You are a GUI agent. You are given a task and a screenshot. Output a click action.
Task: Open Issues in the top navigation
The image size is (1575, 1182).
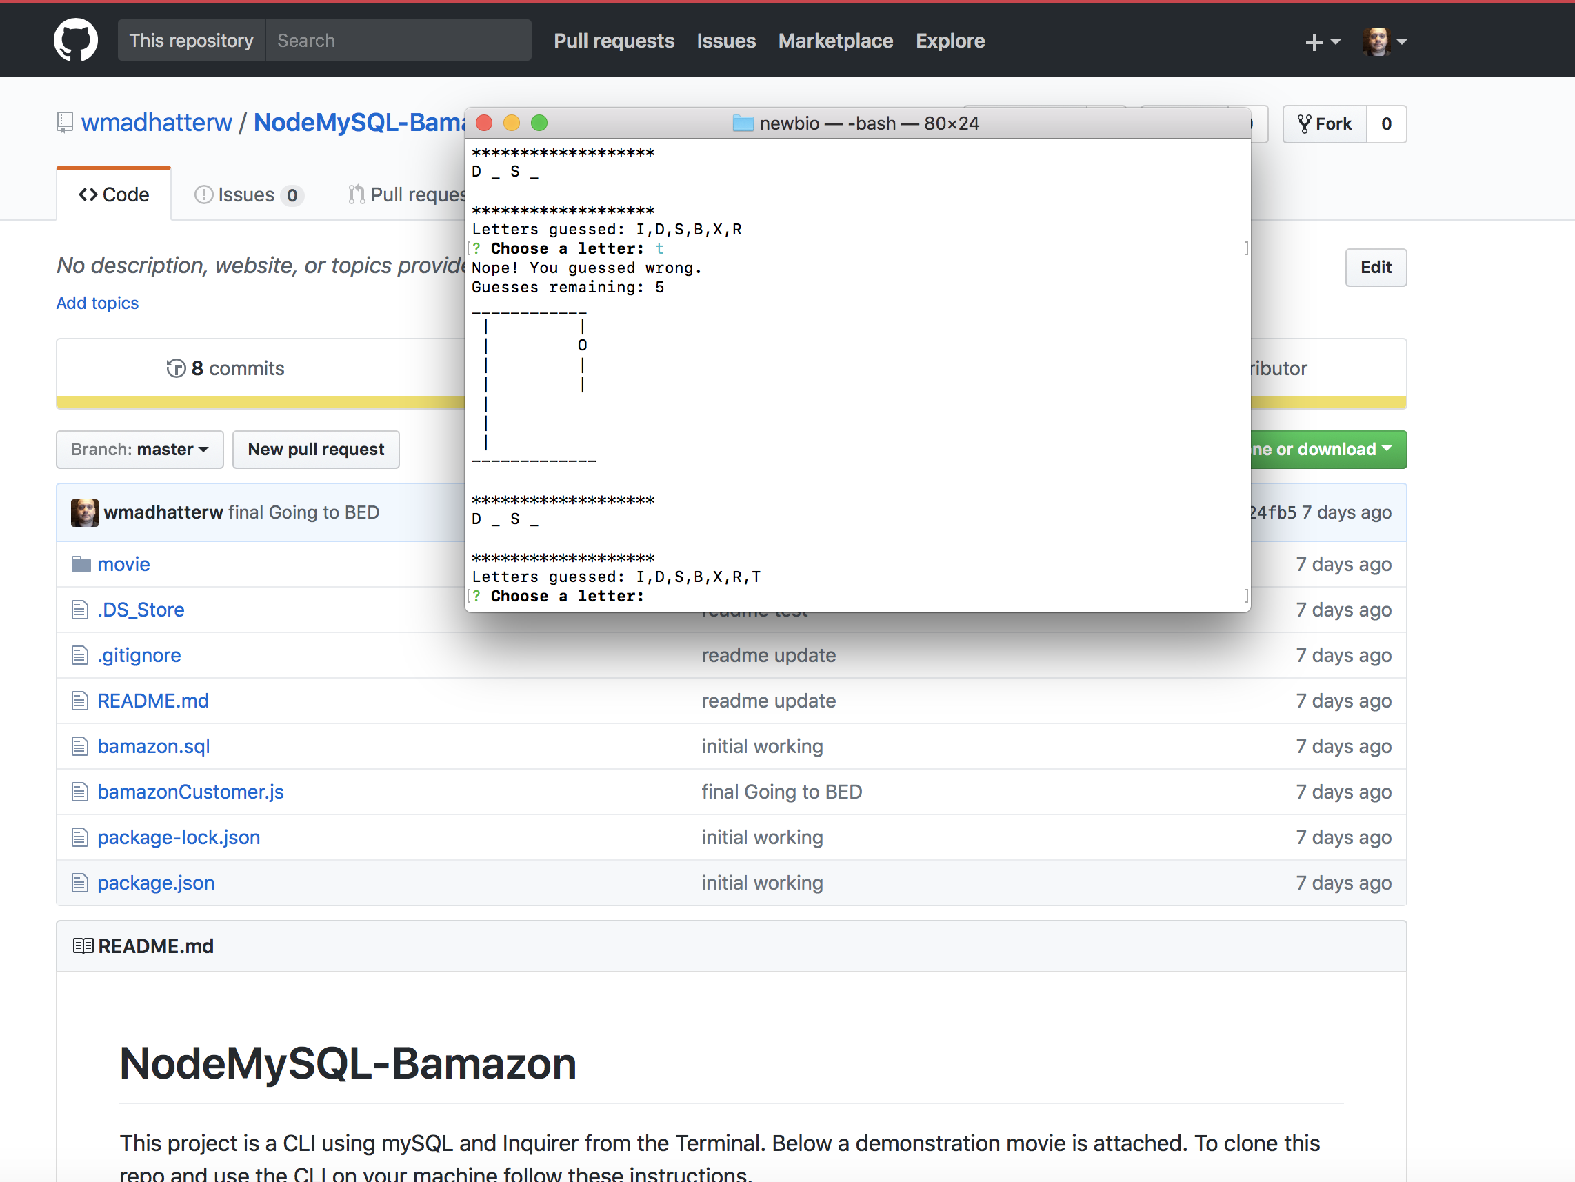725,41
